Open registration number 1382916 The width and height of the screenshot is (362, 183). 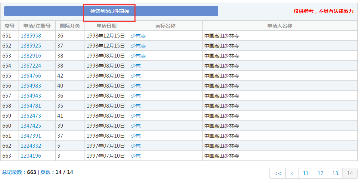(x=31, y=55)
